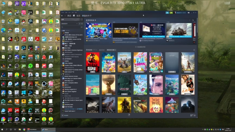Click Epic Games Launcher desktop icon
The width and height of the screenshot is (235, 132).
pyautogui.click(x=10, y=58)
